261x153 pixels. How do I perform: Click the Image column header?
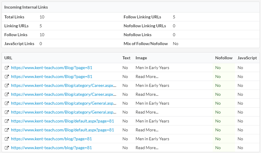141,58
